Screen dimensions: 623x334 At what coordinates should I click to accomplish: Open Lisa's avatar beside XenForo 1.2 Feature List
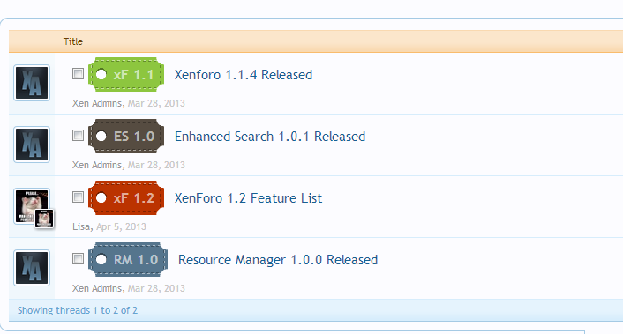click(32, 206)
